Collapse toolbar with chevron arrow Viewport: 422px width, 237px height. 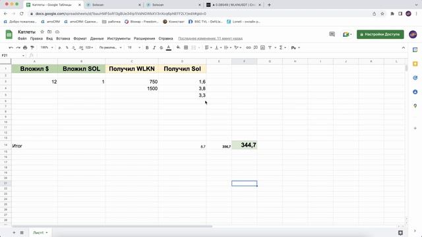point(403,47)
